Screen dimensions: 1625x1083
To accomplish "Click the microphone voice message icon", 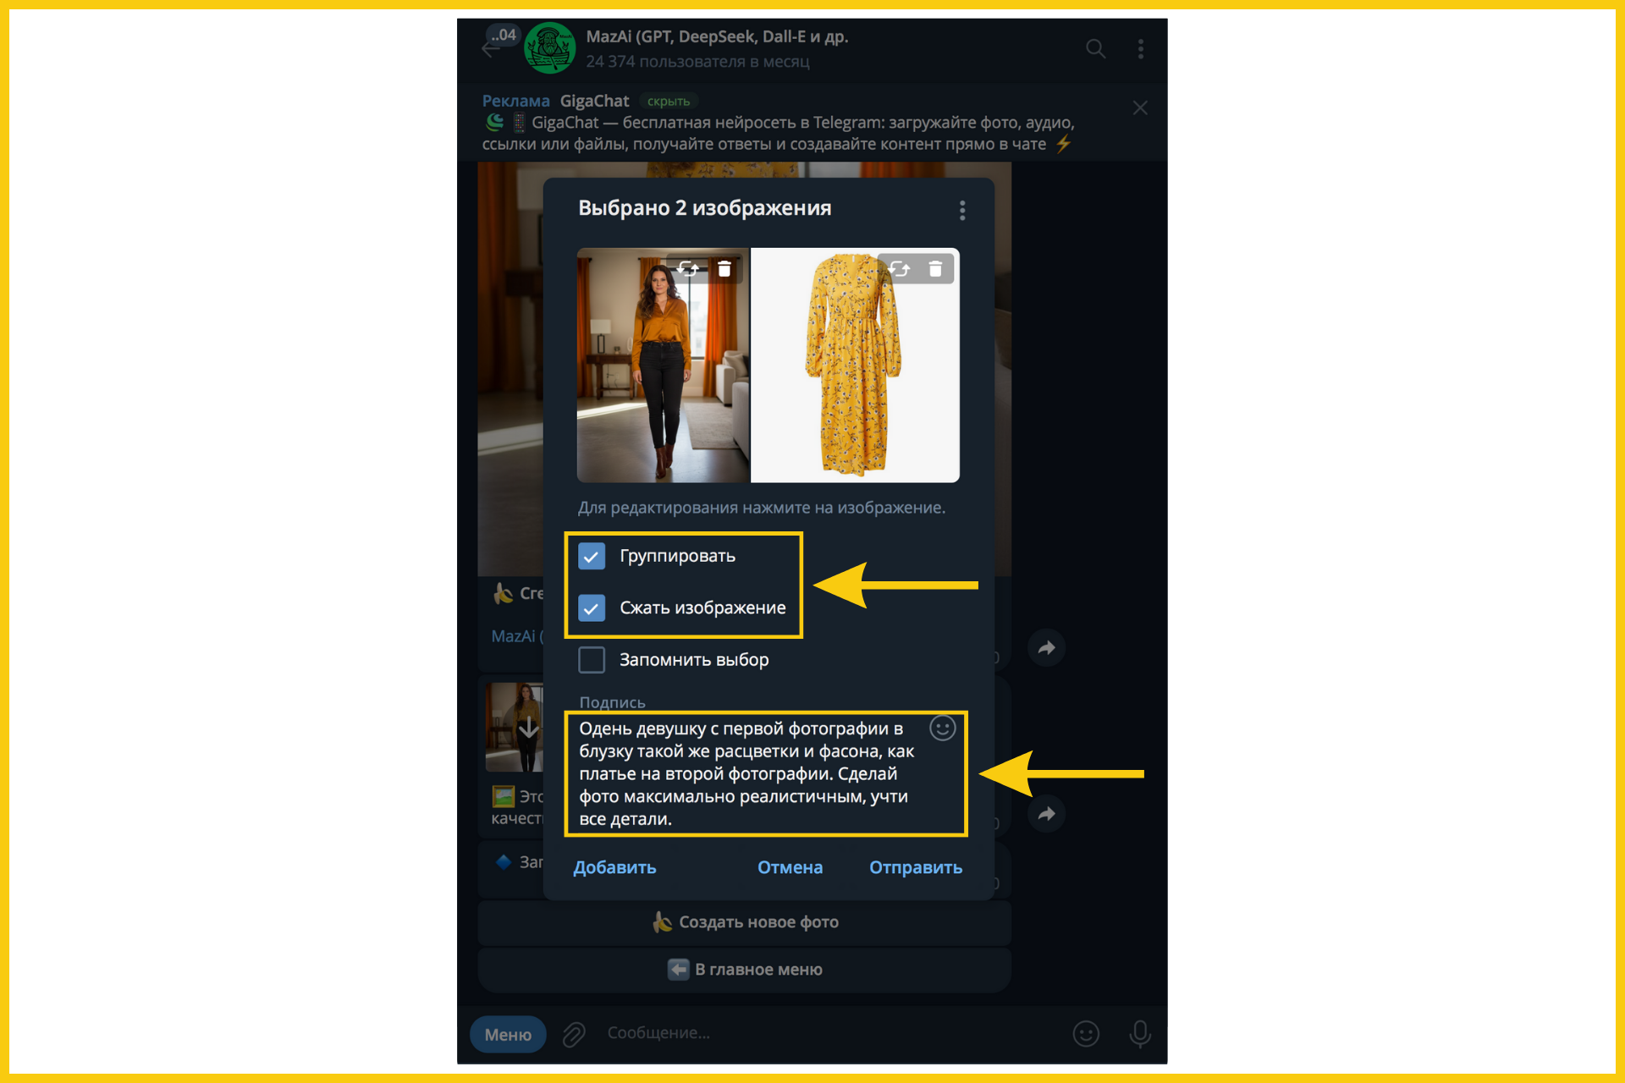I will 1140,1033.
